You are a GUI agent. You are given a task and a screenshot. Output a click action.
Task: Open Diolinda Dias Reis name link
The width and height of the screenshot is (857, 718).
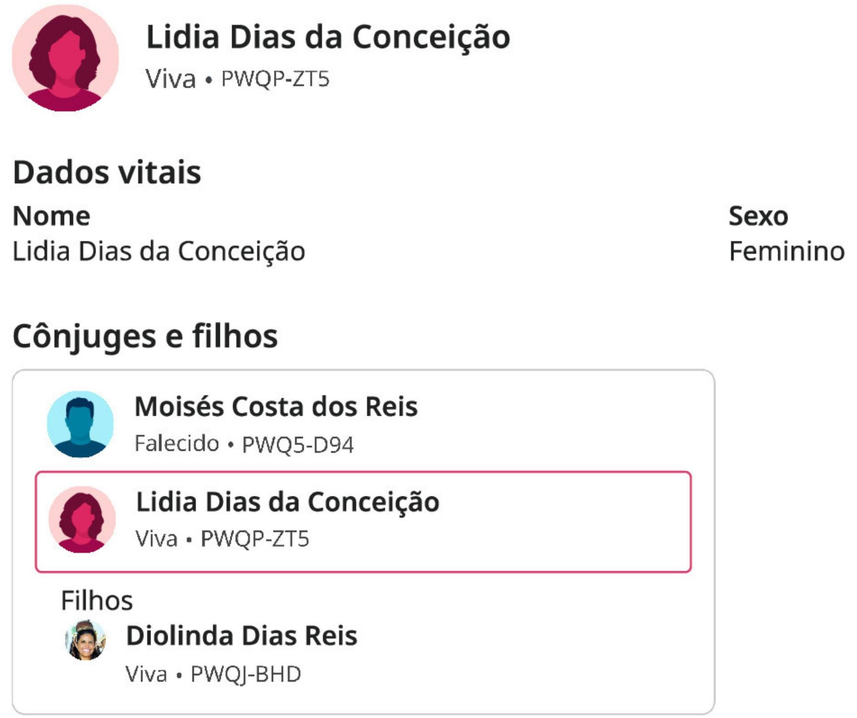pos(242,636)
